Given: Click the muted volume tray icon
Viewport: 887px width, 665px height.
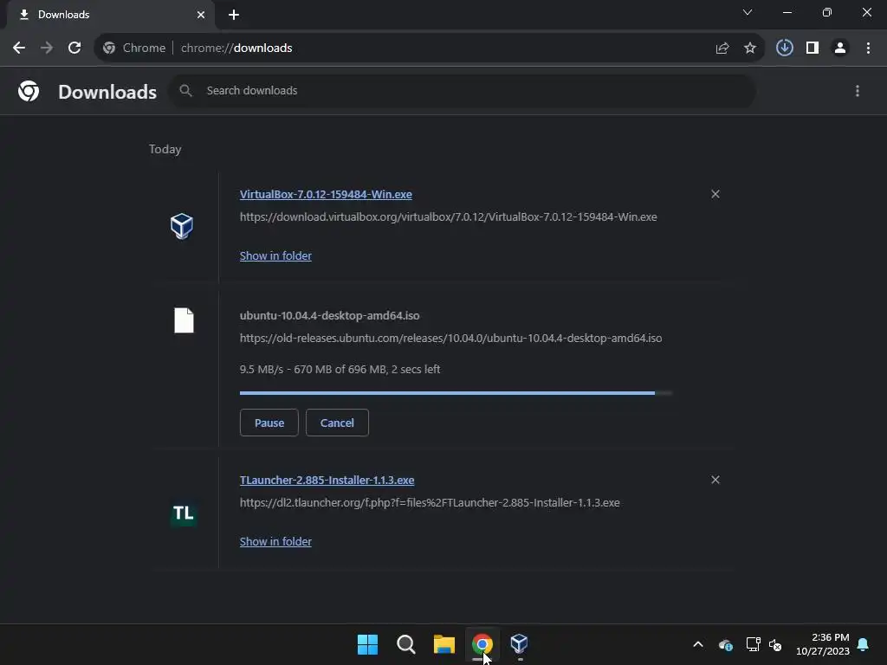Looking at the screenshot, I should pyautogui.click(x=775, y=644).
